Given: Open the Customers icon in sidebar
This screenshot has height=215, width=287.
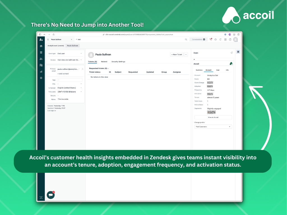Looking at the screenshot, I should pyautogui.click(x=41, y=59).
